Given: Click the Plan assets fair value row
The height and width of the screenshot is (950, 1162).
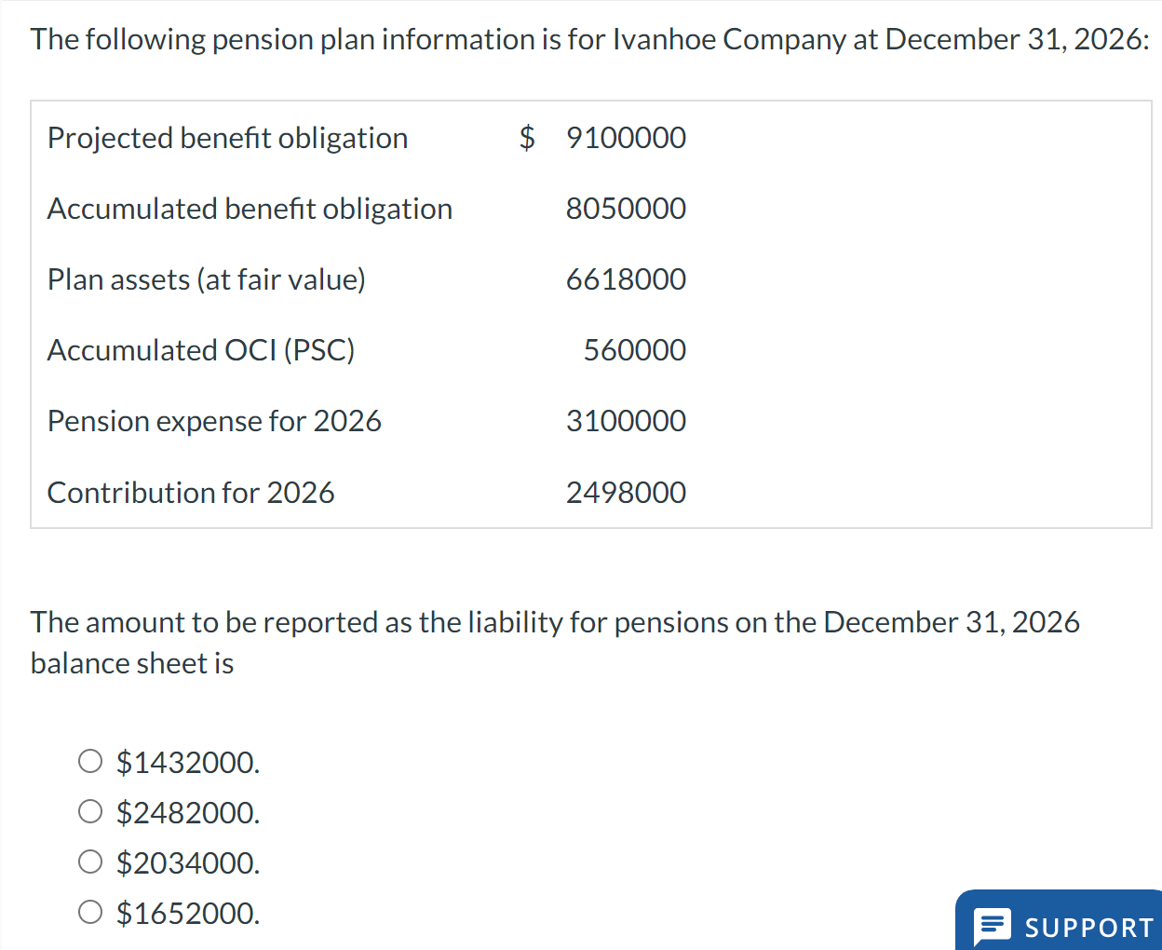Looking at the screenshot, I should pyautogui.click(x=206, y=279).
